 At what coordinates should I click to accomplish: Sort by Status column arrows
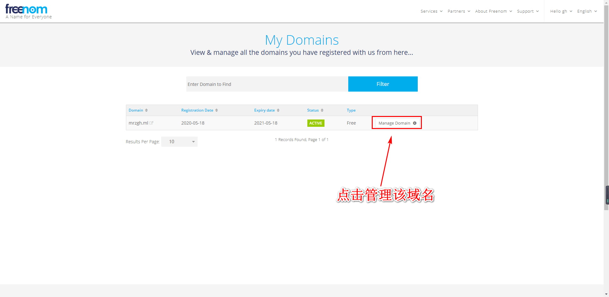(322, 110)
